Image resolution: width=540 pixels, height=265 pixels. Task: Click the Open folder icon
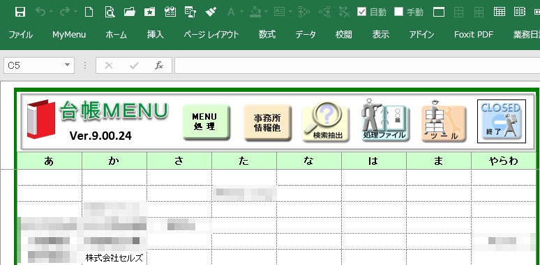tap(130, 12)
